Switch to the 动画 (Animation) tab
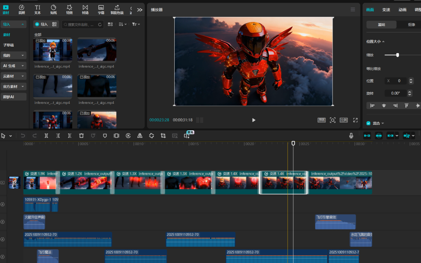Viewport: 421px width, 263px height. tap(402, 10)
